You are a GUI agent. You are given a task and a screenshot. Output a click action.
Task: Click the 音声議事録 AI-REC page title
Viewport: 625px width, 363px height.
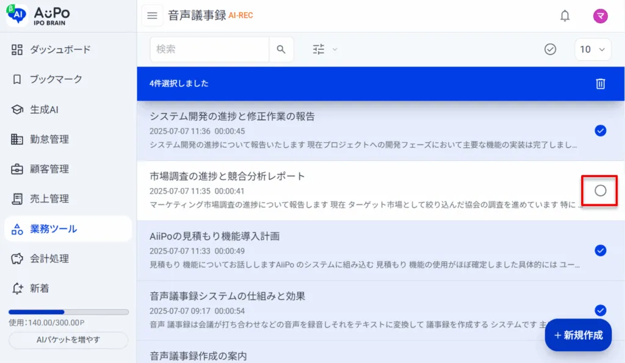211,15
